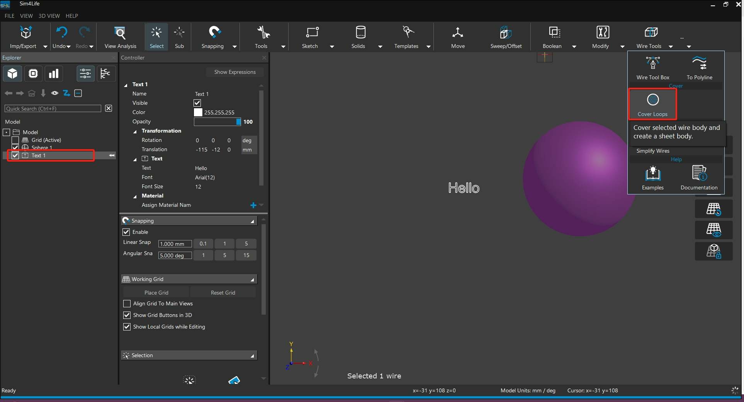Screen dimensions: 744x402
Task: Expand the Boolean dropdown arrow
Action: pos(574,46)
